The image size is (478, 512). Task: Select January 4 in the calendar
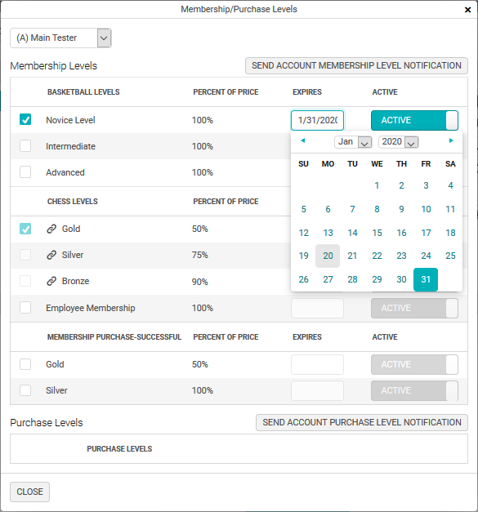[x=450, y=185]
